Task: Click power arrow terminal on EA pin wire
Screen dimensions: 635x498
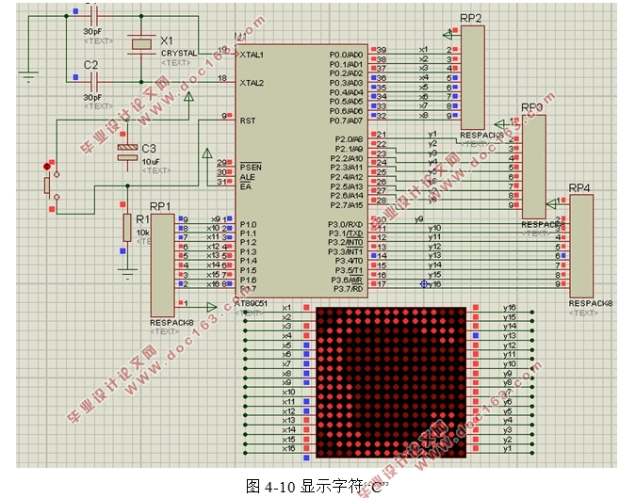Action: [207, 153]
